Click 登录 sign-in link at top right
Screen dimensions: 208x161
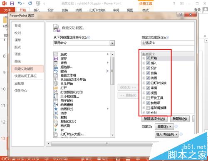(198, 10)
